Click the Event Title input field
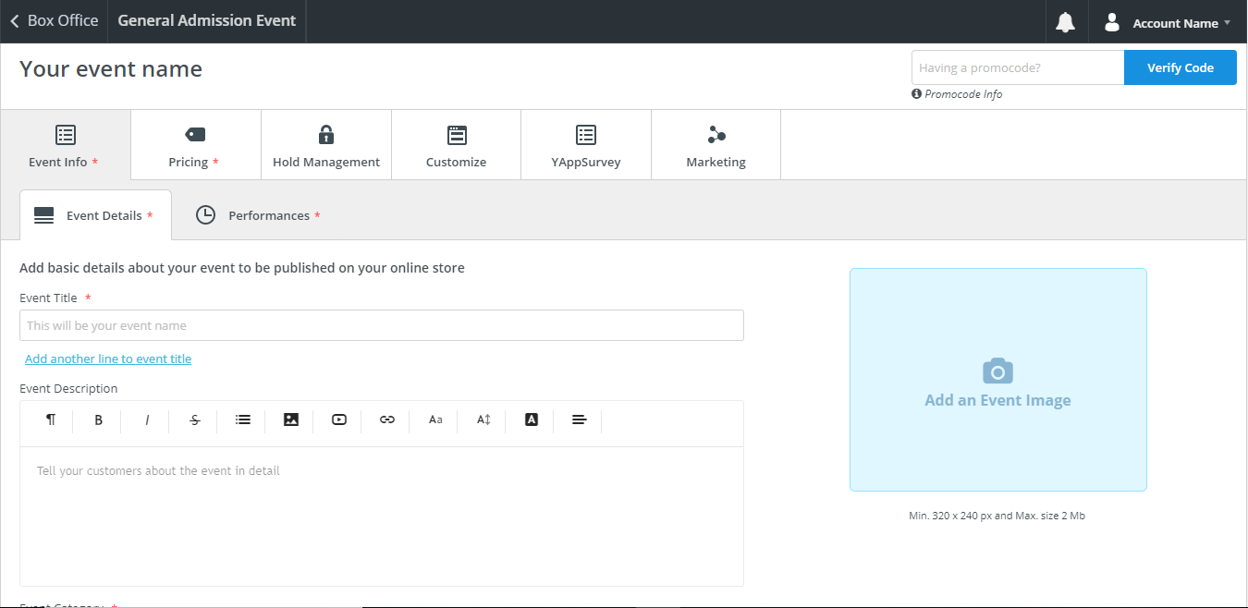The height and width of the screenshot is (608, 1248). [x=381, y=325]
